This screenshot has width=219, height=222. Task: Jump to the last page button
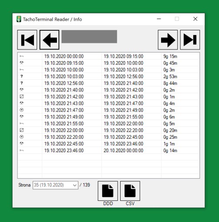coord(190,40)
